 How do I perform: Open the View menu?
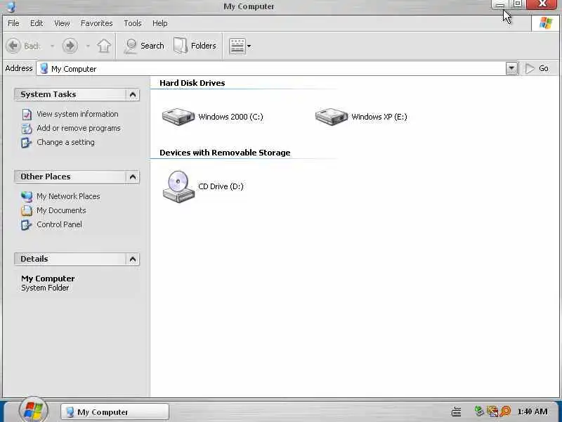pyautogui.click(x=62, y=23)
